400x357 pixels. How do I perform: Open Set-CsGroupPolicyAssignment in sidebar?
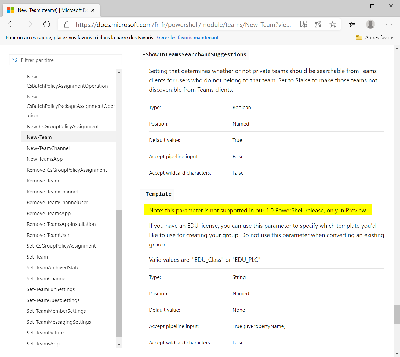[x=61, y=246]
